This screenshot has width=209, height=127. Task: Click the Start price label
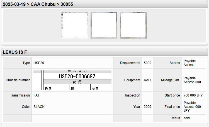(x=172, y=95)
